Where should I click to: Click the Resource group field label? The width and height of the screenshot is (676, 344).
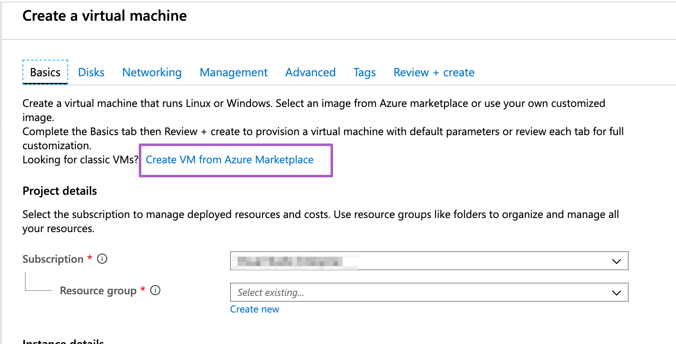98,291
